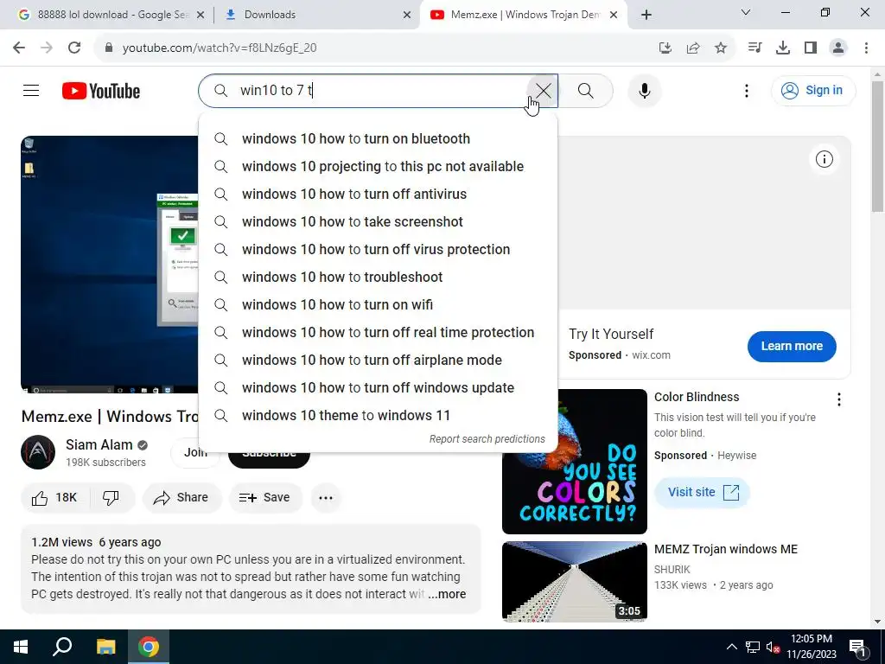
Task: Pick suggestion 'projecting to this pc not available'
Action: click(378, 166)
